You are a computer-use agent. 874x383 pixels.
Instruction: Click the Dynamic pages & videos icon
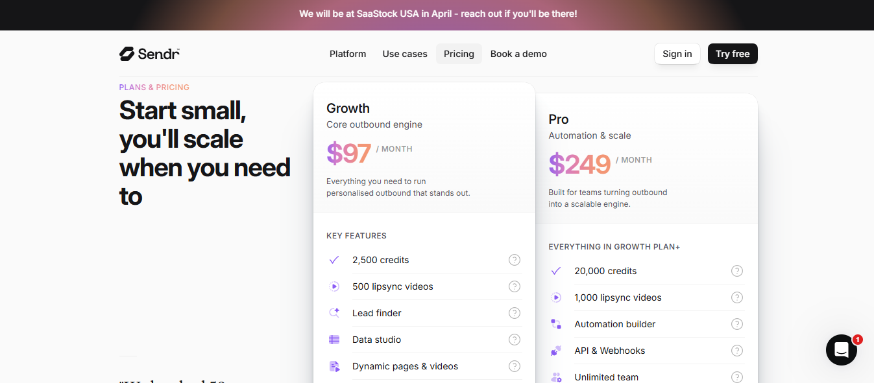pyautogui.click(x=334, y=366)
